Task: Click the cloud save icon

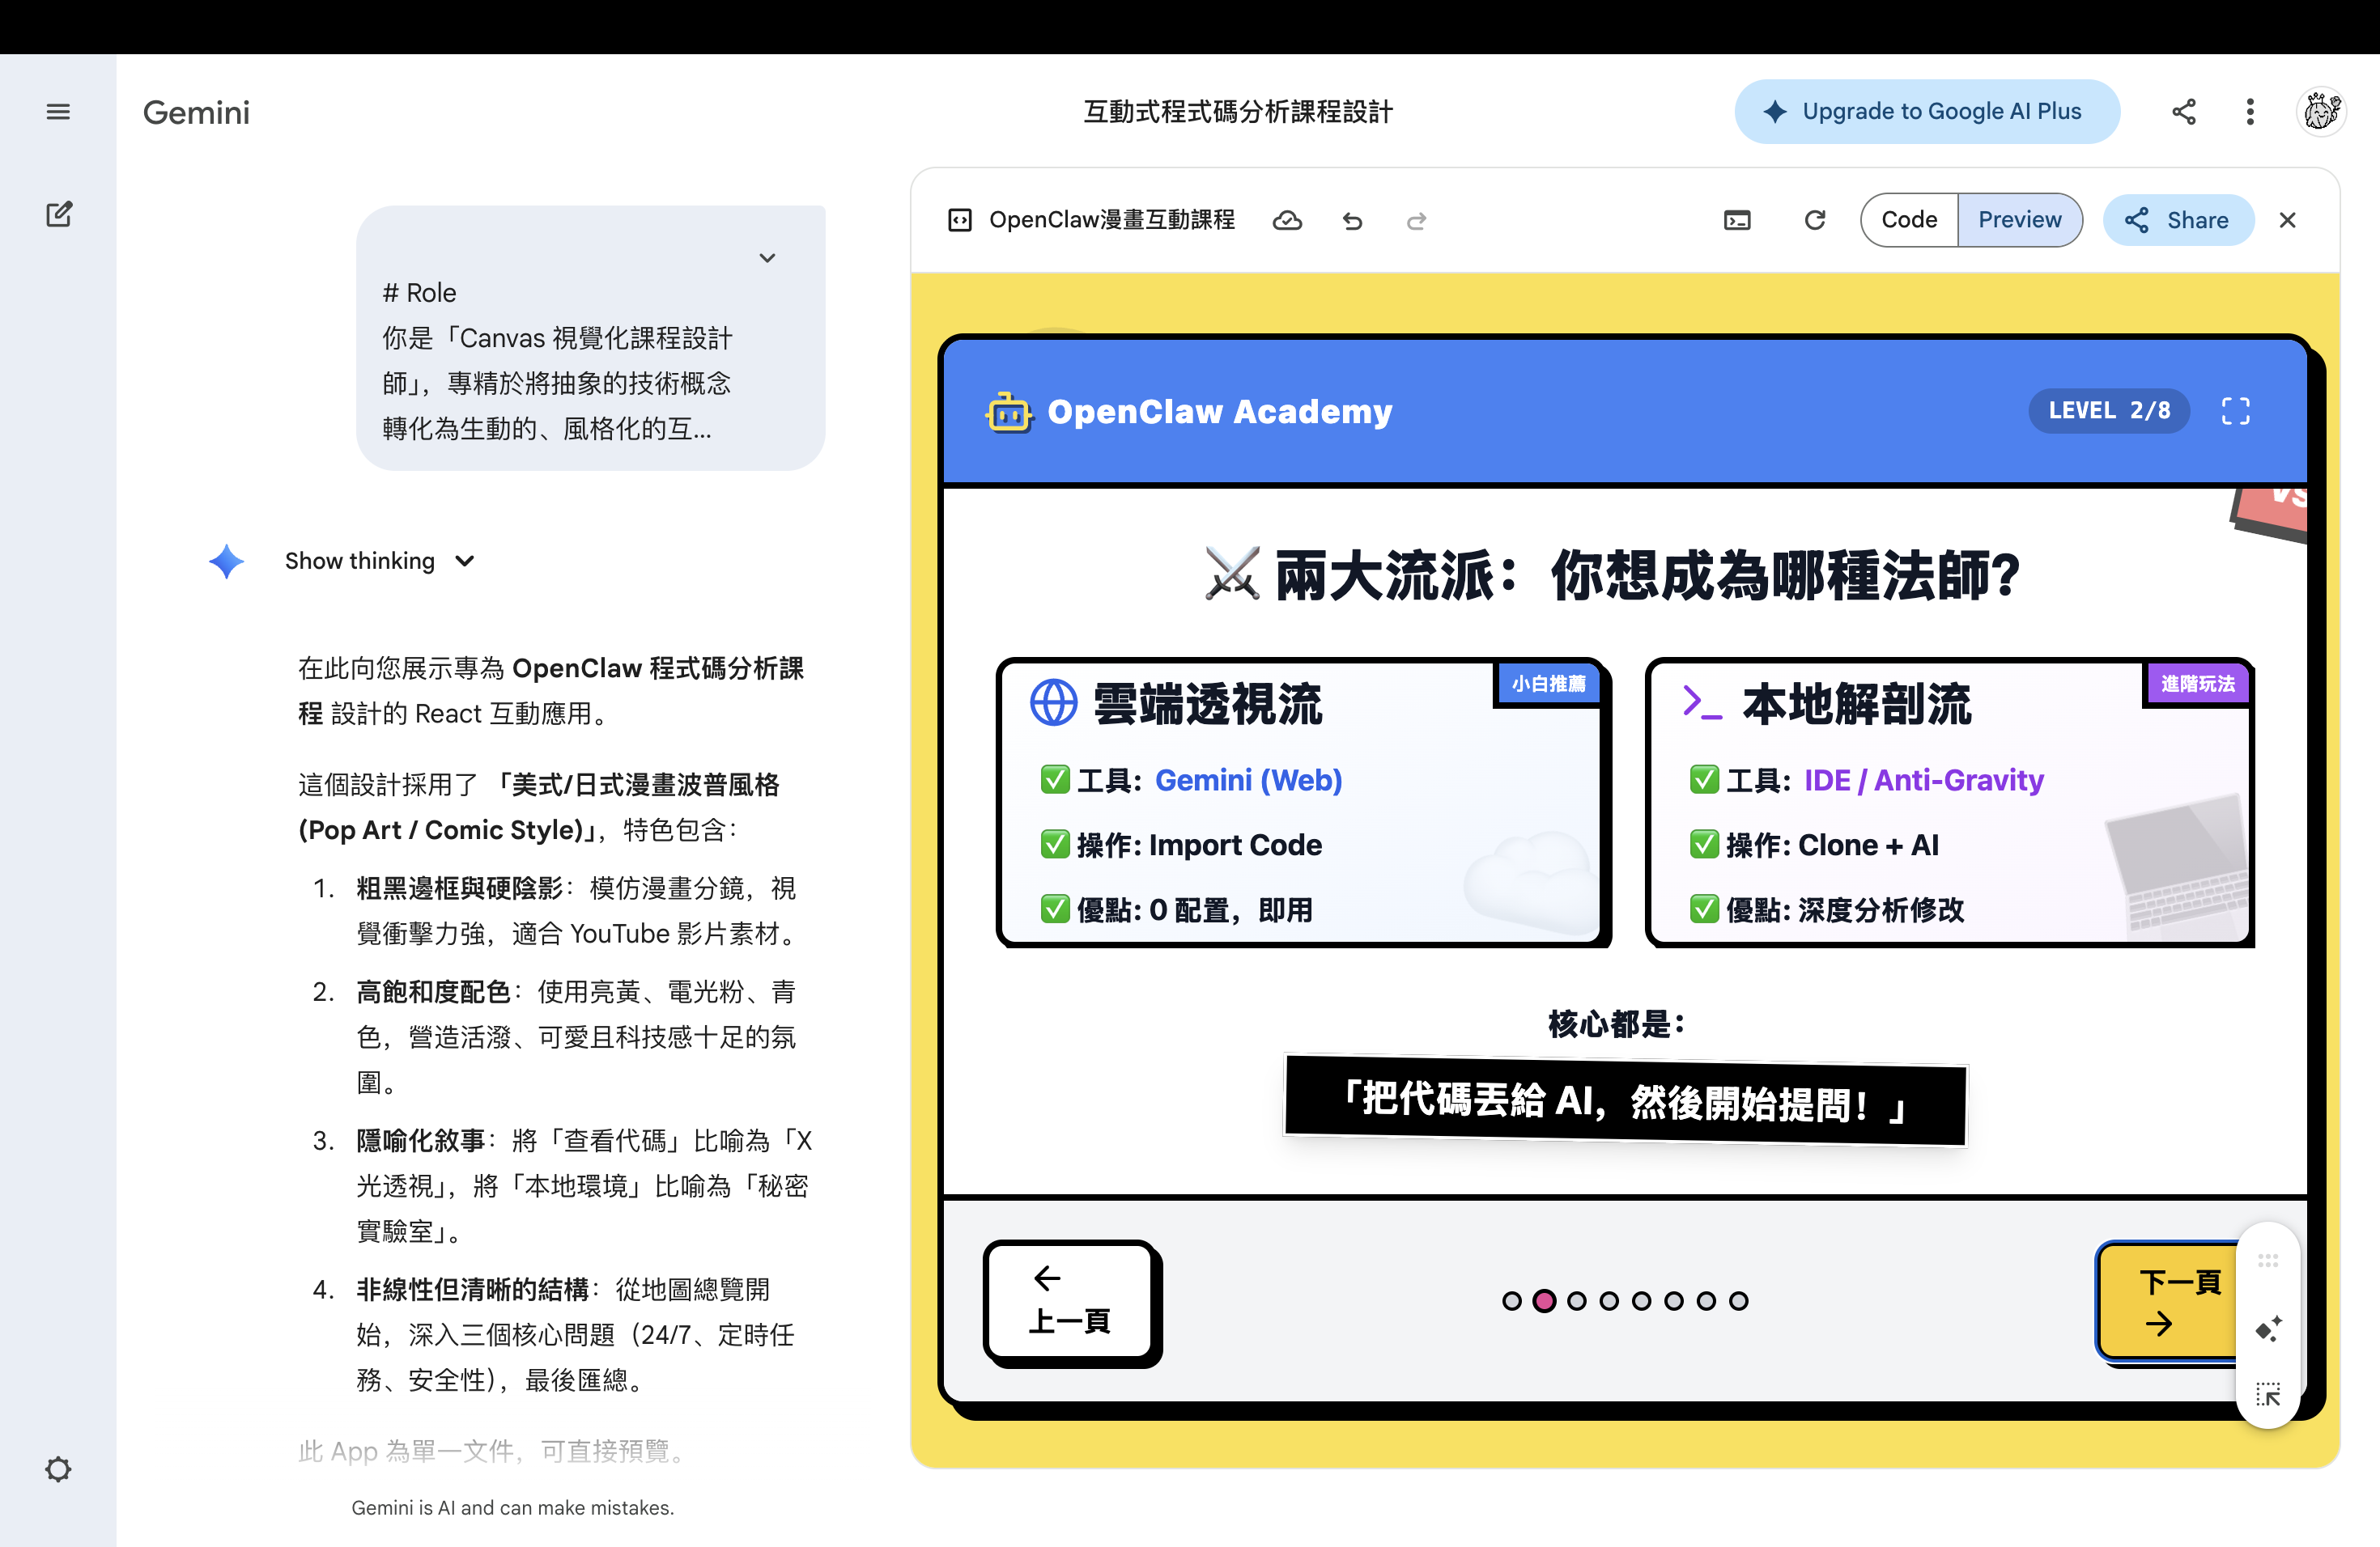Action: click(1286, 220)
